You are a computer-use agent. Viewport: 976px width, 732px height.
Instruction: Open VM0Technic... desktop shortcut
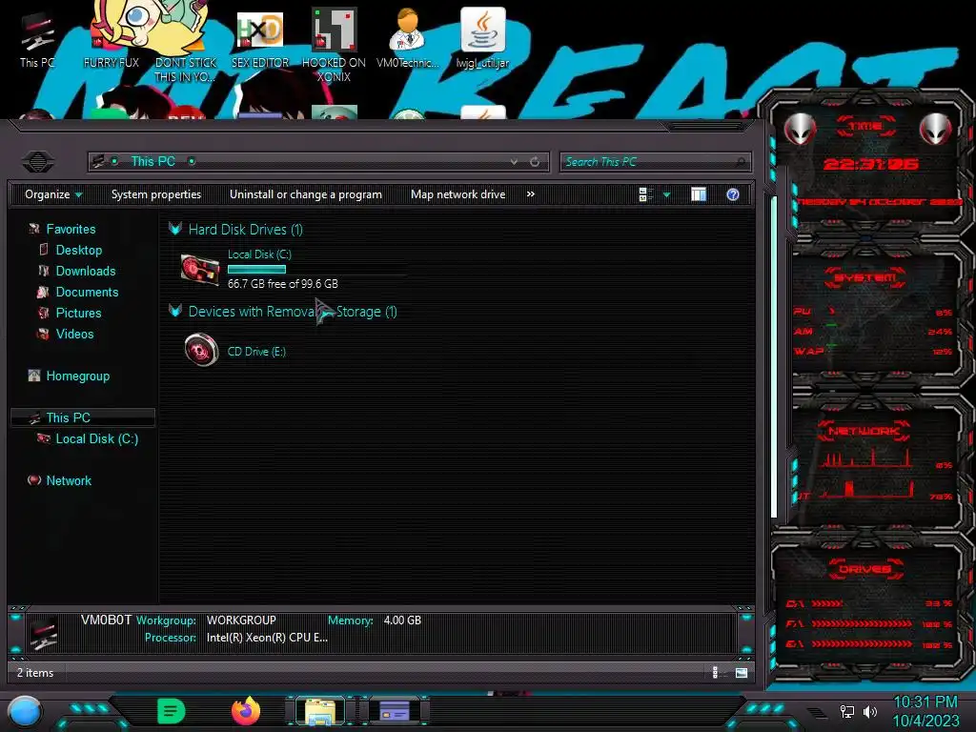408,38
